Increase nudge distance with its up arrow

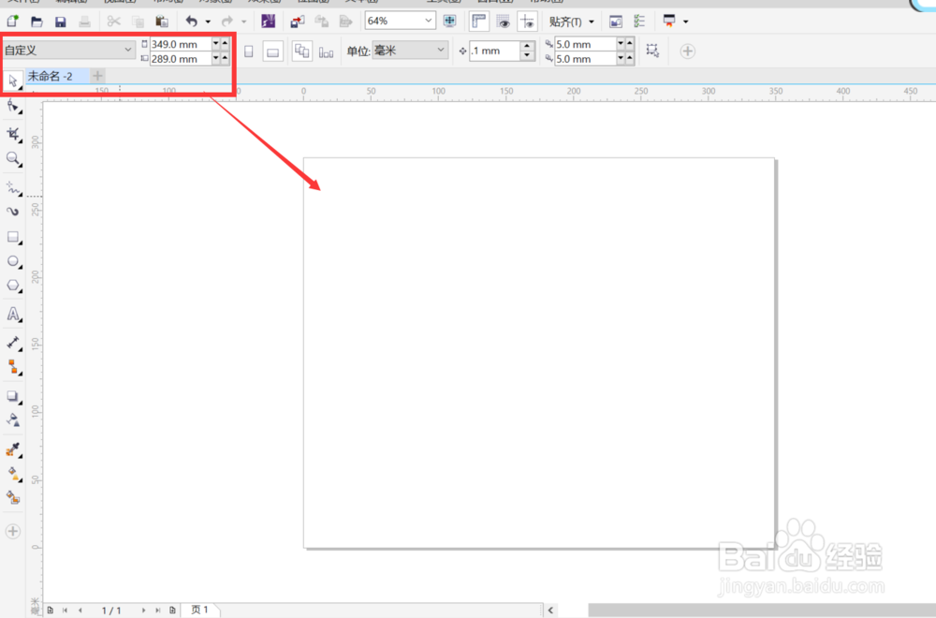[x=526, y=46]
